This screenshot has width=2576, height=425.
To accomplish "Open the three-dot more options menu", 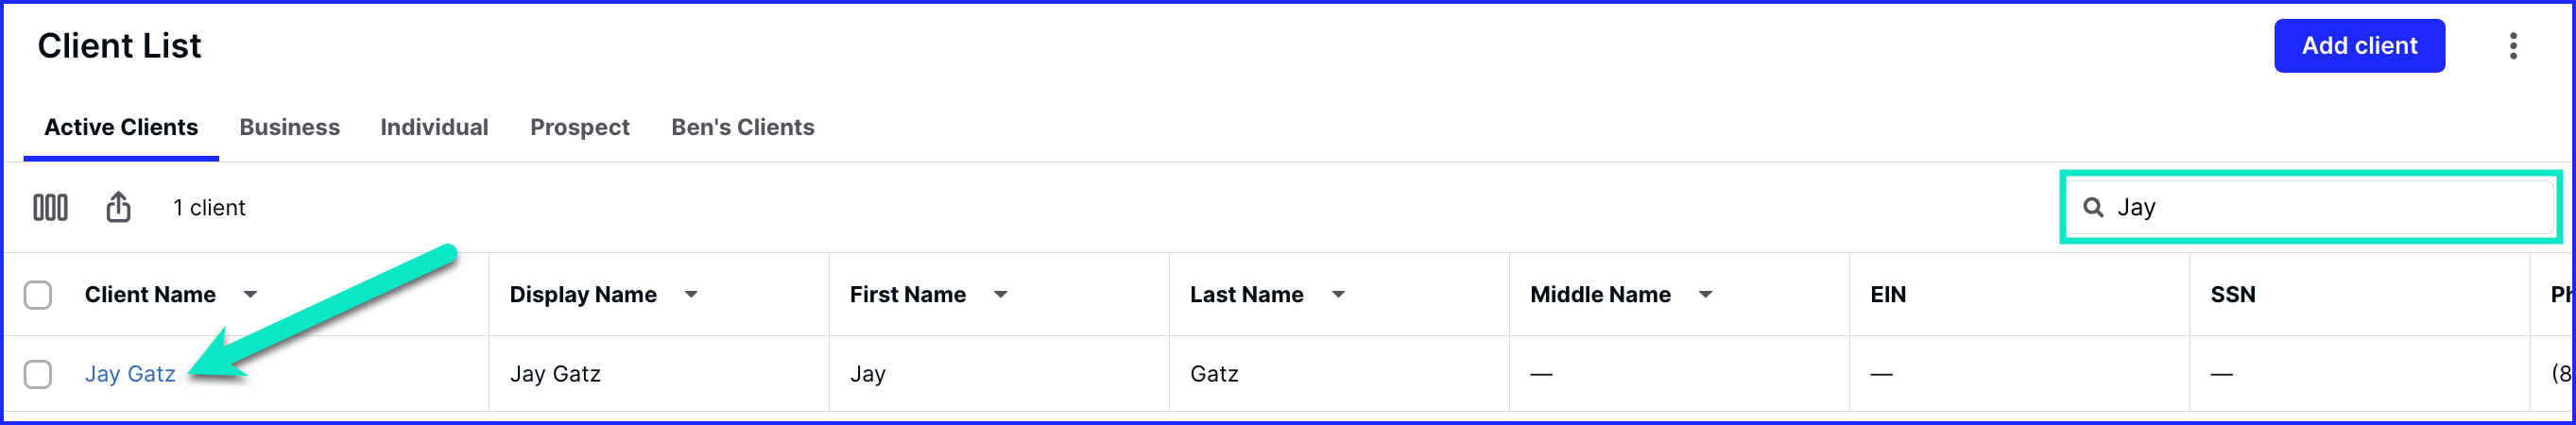I will 2512,46.
